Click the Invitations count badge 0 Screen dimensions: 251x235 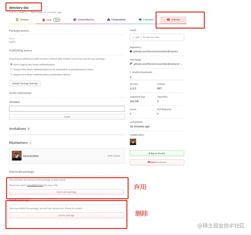29,129
